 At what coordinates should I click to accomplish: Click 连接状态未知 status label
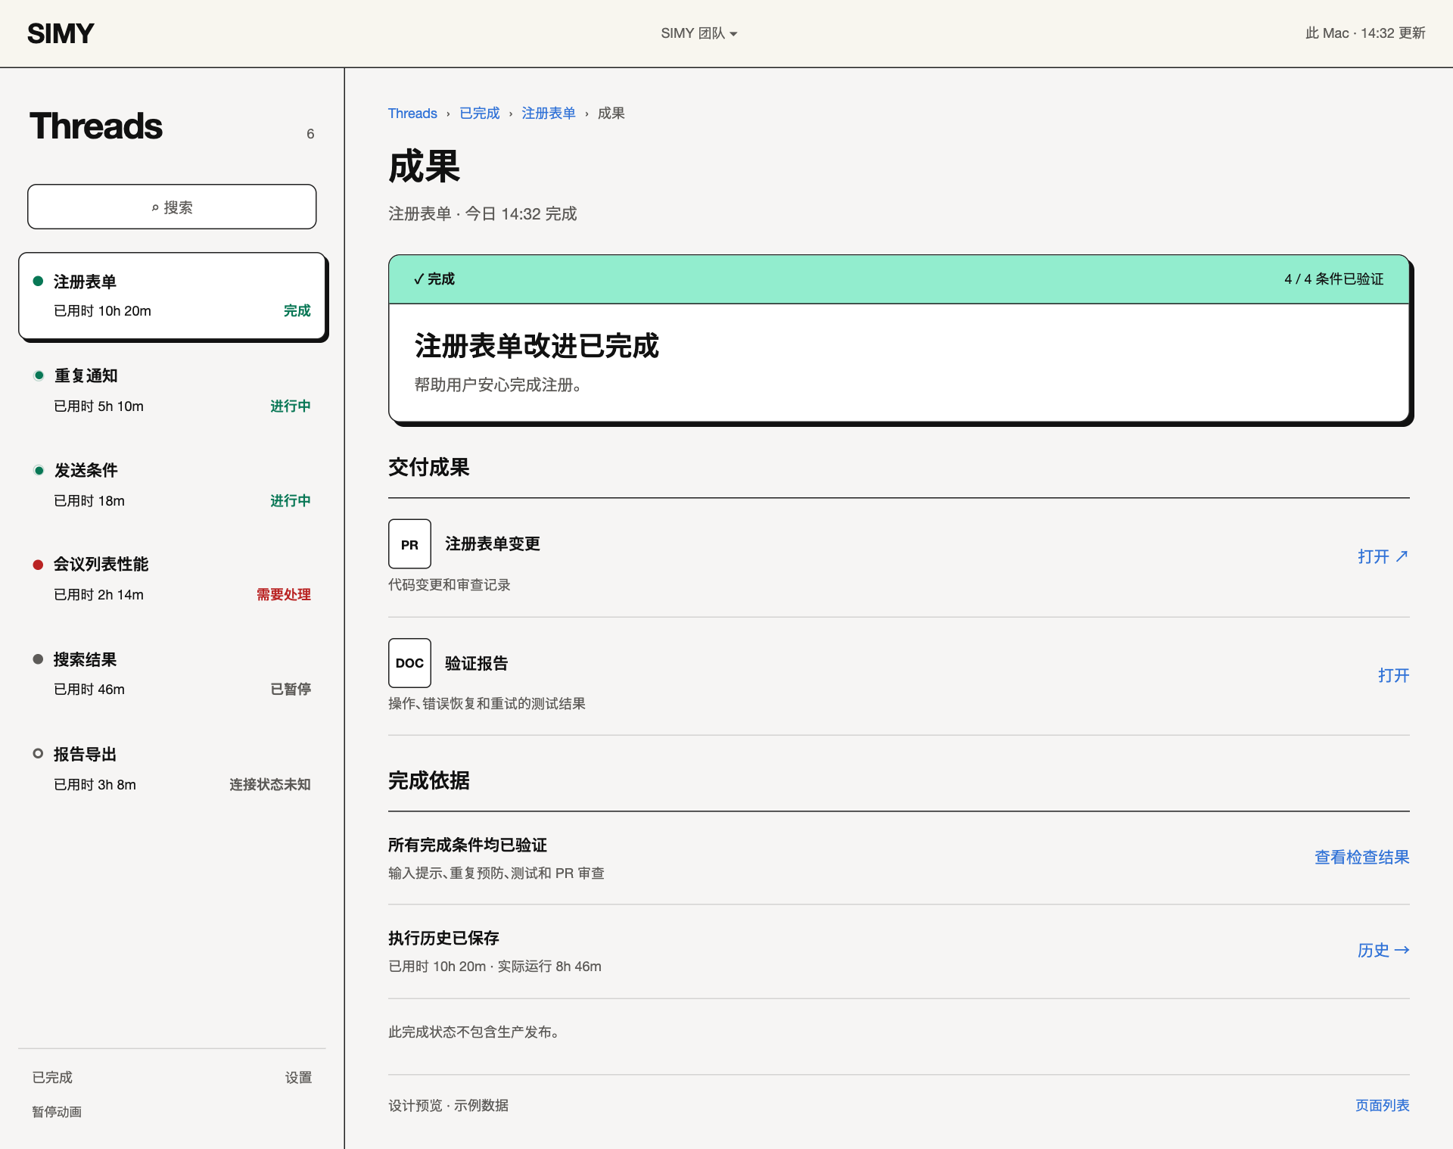[269, 784]
